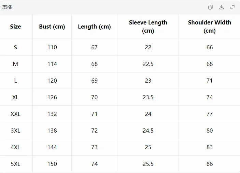Viewport: 240px width, 173px height.
Task: Click the Length (cm) header cell
Action: tap(94, 27)
